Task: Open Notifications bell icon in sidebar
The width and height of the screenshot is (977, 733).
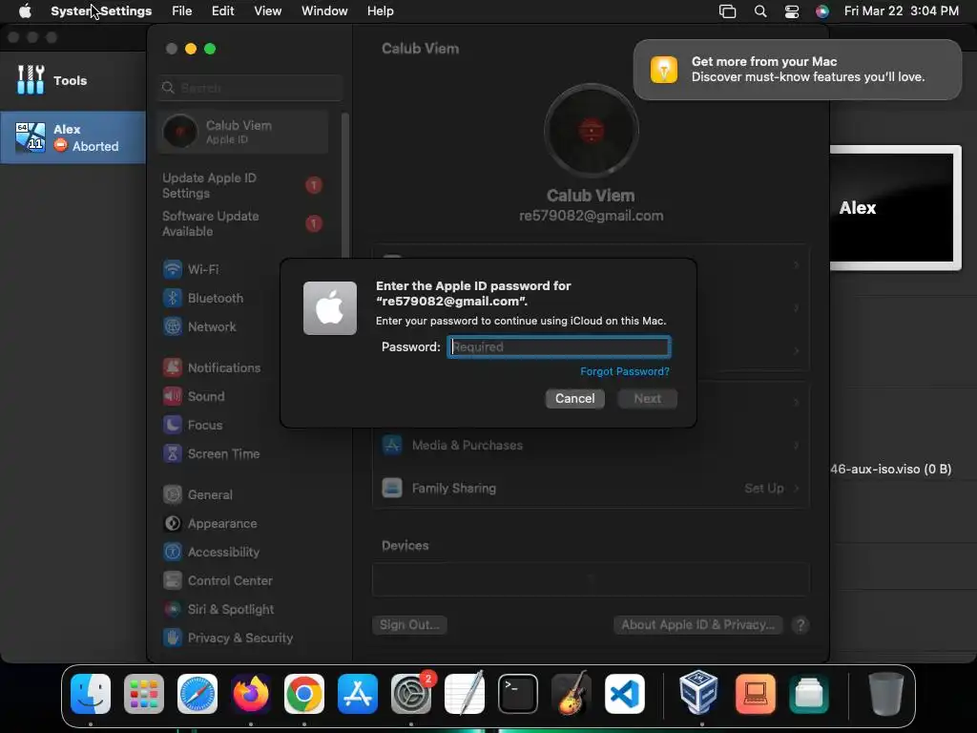Action: click(173, 367)
